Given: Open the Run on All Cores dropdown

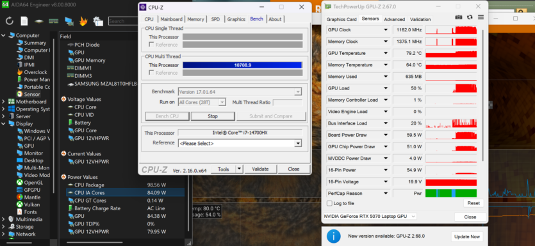Looking at the screenshot, I should (202, 102).
